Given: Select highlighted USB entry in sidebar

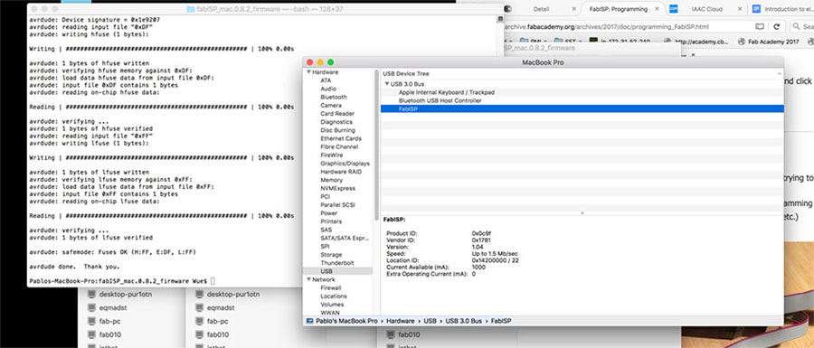Looking at the screenshot, I should click(x=337, y=271).
